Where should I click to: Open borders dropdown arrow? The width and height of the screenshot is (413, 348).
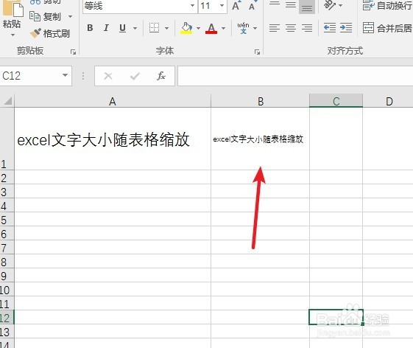pos(166,28)
